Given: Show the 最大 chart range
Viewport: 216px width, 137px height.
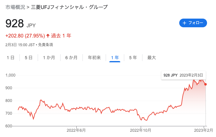Looking at the screenshot, I should click(151, 58).
